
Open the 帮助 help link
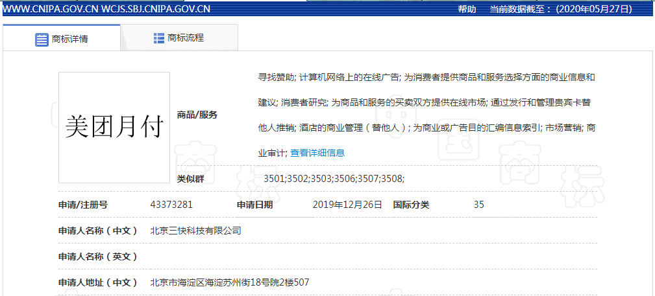click(x=467, y=9)
